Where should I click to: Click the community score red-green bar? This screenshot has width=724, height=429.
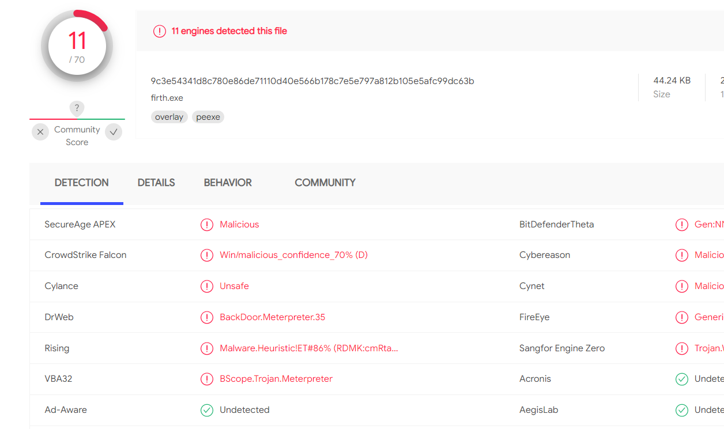click(x=77, y=119)
